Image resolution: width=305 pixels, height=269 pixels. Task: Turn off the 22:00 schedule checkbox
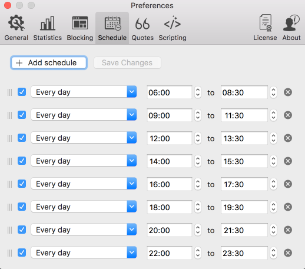coord(22,253)
